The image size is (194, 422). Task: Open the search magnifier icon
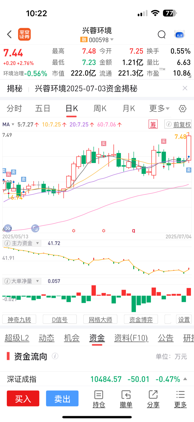click(162, 34)
